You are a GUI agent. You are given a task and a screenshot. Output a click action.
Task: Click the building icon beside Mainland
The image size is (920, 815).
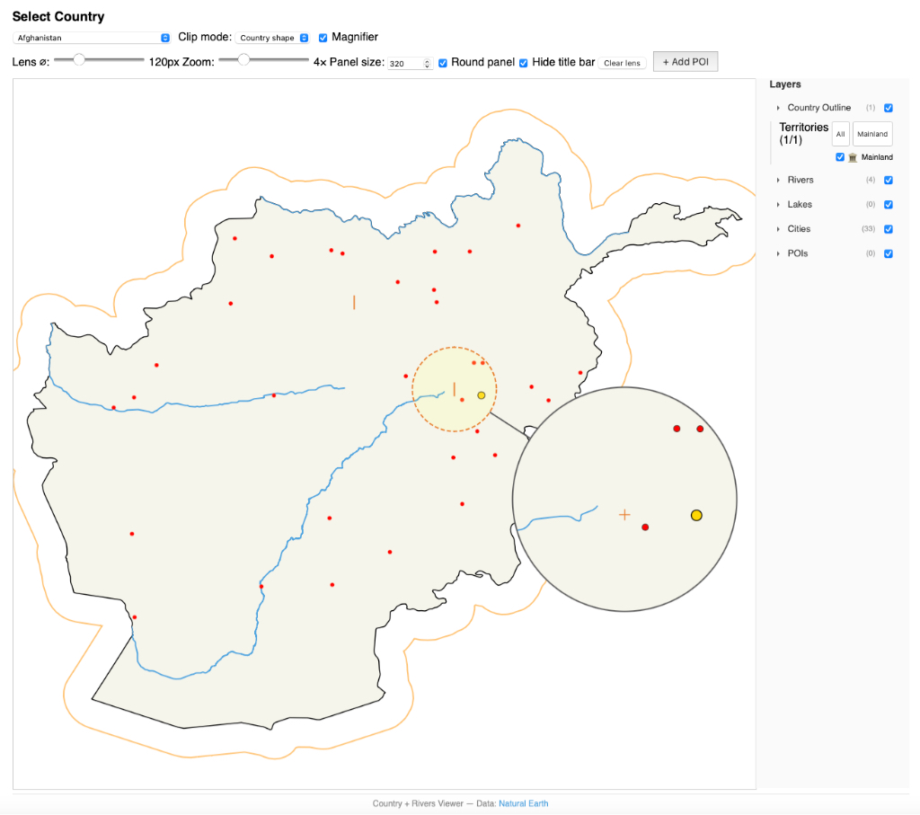(852, 156)
